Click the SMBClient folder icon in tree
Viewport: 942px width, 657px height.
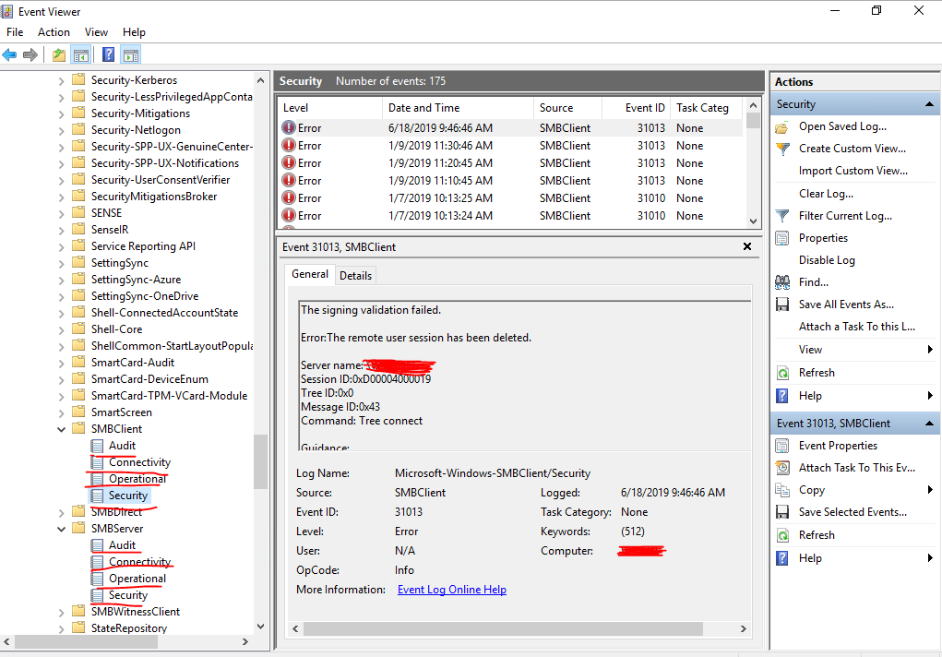click(78, 428)
